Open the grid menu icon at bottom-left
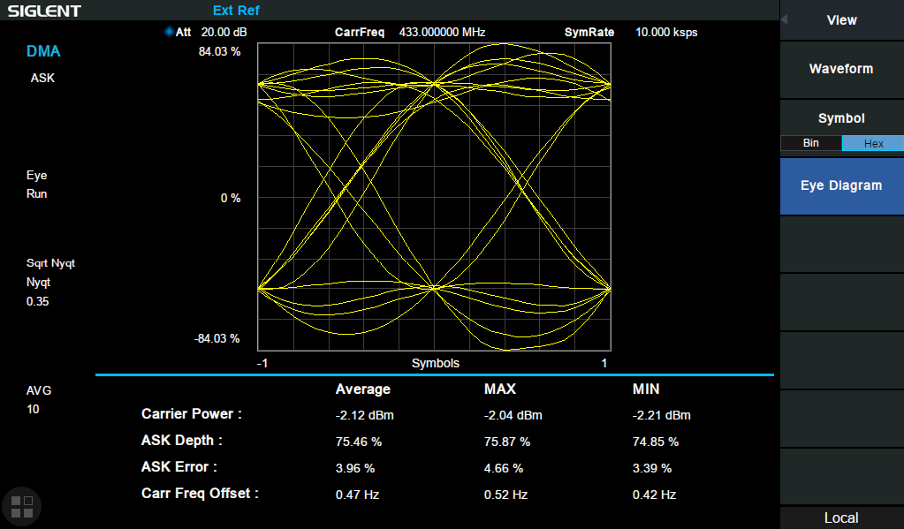904x529 pixels. [x=22, y=507]
